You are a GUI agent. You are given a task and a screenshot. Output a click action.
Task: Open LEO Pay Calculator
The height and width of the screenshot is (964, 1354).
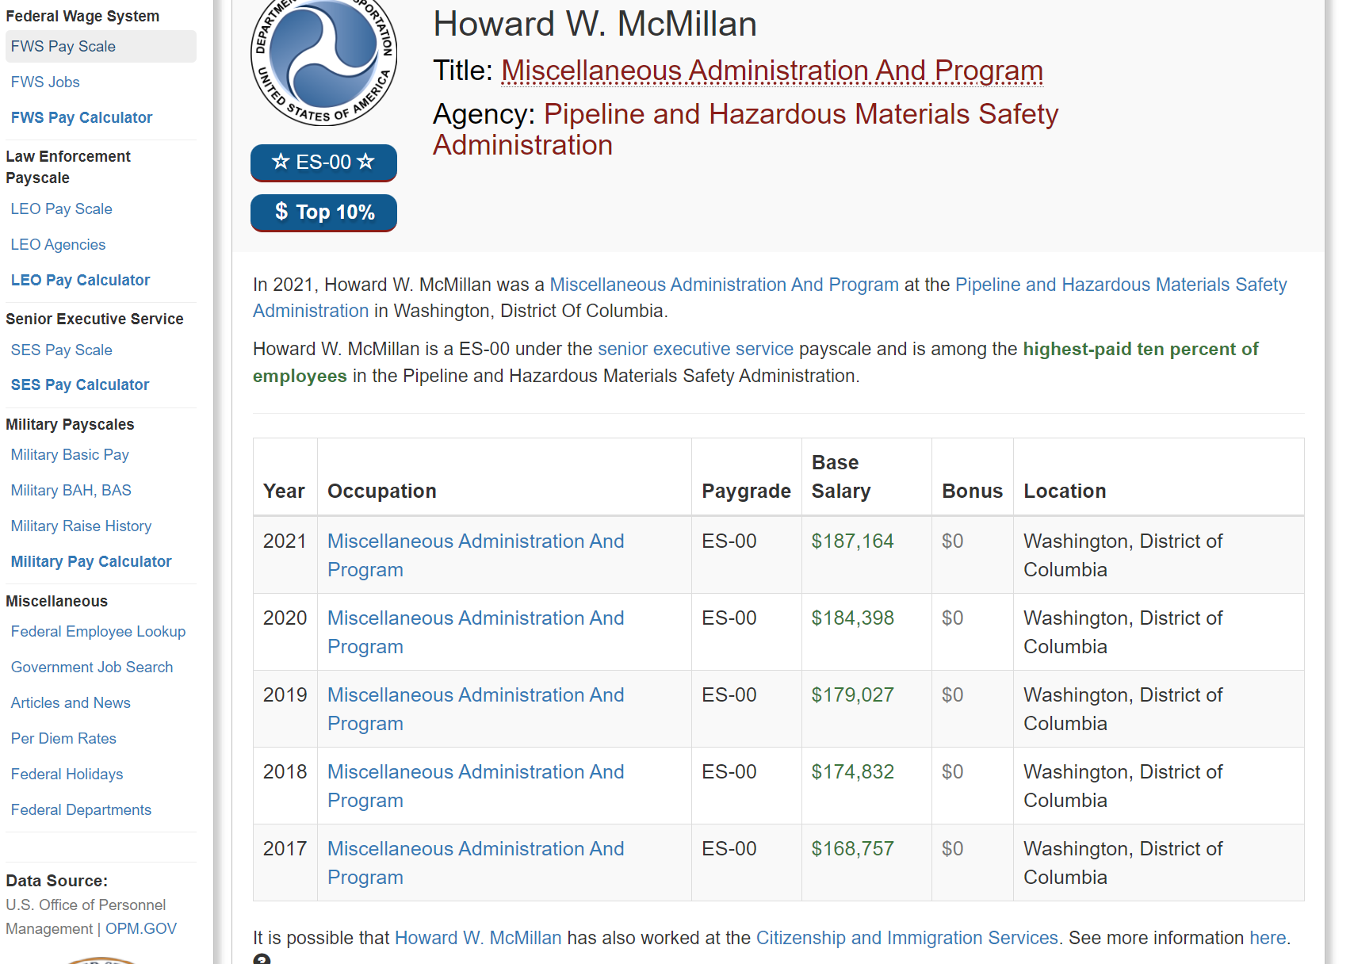80,280
